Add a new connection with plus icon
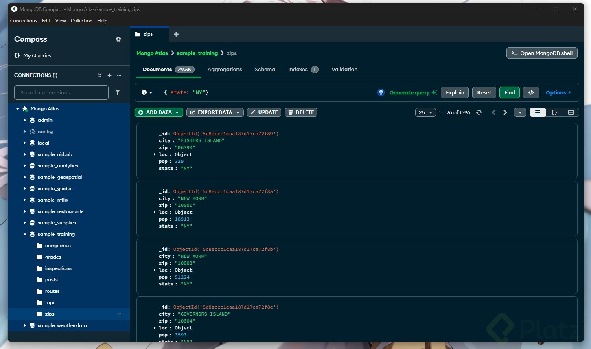 [x=109, y=75]
